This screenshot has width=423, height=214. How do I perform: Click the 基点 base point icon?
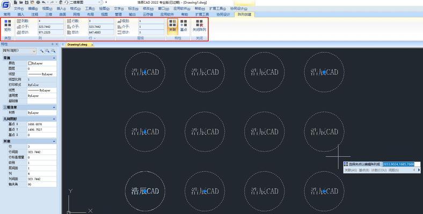pyautogui.click(x=184, y=25)
